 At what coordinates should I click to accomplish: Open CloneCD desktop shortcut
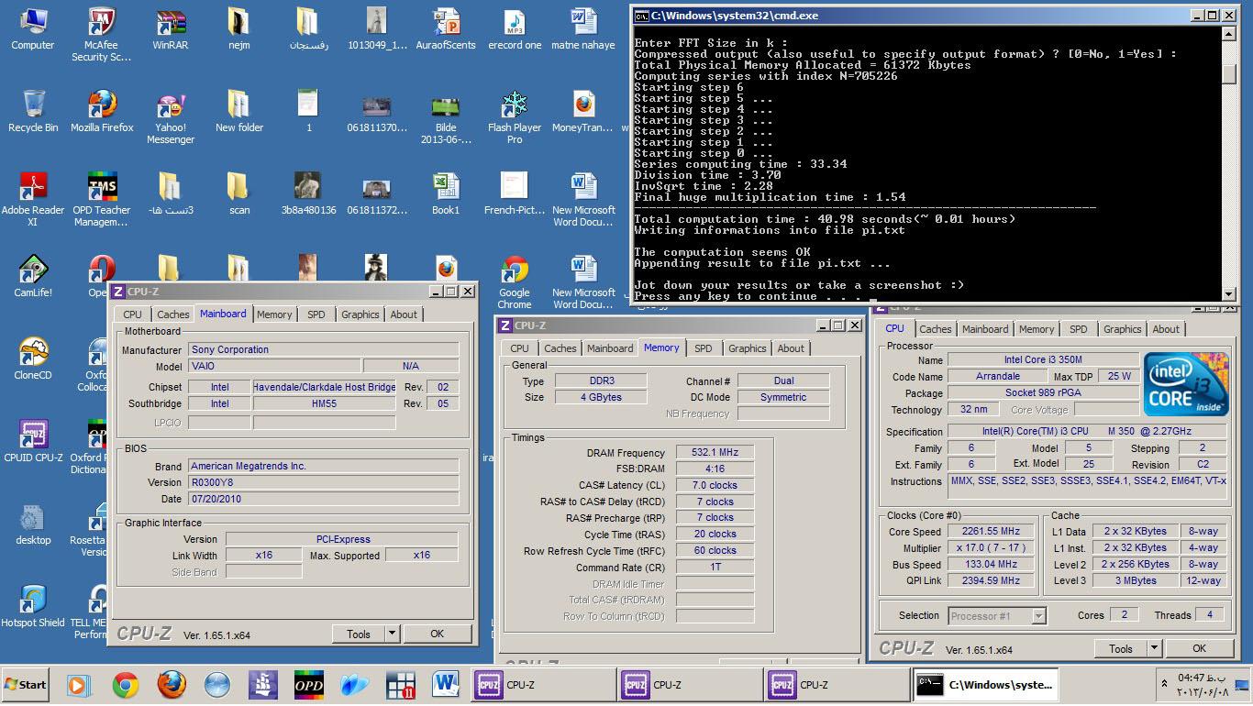[33, 359]
